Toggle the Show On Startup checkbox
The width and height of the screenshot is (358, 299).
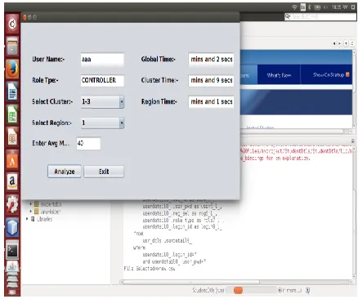pyautogui.click(x=347, y=74)
